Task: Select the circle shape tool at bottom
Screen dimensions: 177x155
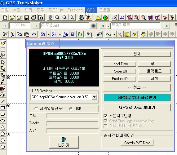Action: (3, 147)
